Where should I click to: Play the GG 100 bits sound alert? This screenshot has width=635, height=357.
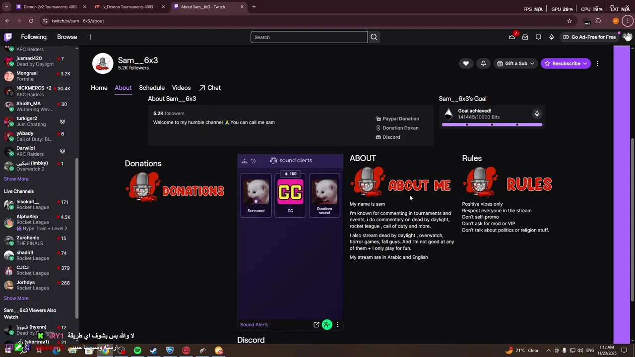pyautogui.click(x=290, y=195)
